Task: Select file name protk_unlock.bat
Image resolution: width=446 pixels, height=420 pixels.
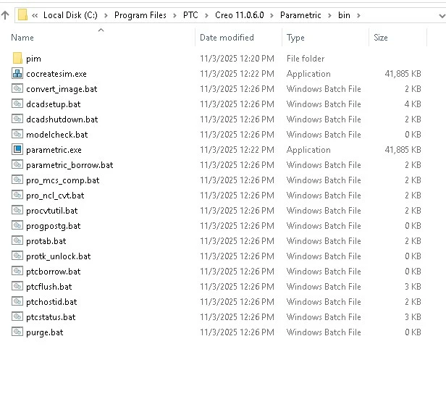Action: coord(59,256)
